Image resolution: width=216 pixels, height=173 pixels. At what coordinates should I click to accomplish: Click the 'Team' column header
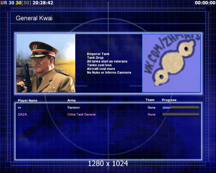[150, 100]
